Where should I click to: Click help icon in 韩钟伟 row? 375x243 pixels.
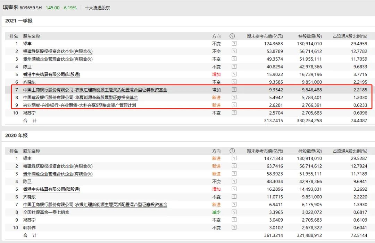234,227
